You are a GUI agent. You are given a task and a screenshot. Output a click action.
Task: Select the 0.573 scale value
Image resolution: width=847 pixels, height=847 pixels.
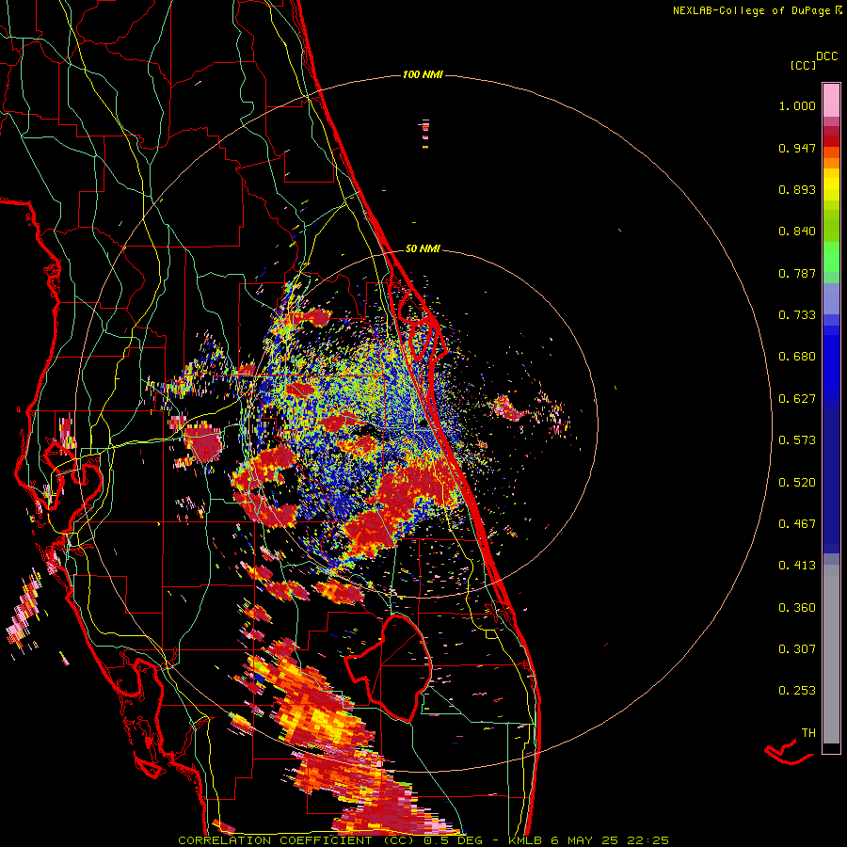[x=797, y=440]
